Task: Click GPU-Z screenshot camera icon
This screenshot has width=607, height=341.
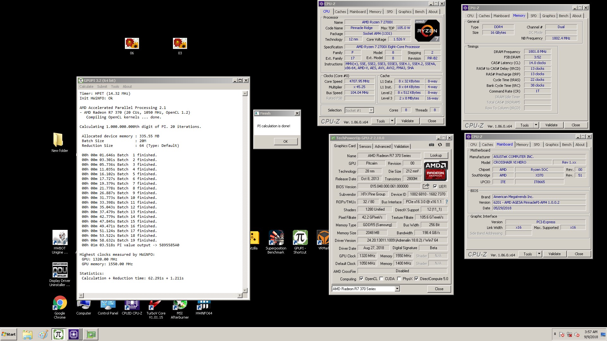Action: (431, 145)
